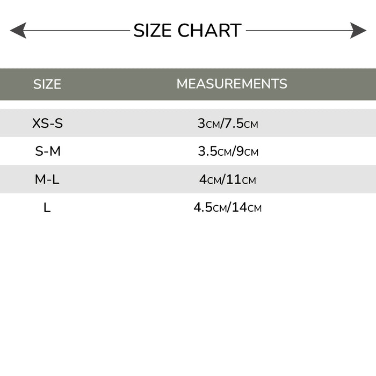Select the L size row label
Image resolution: width=376 pixels, height=376 pixels.
(47, 207)
